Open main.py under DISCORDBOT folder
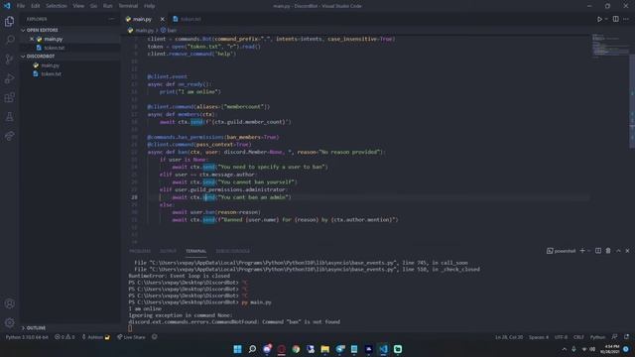 (x=51, y=65)
